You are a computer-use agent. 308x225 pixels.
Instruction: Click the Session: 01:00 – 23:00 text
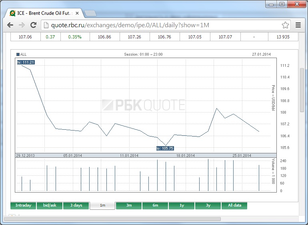tap(143, 54)
